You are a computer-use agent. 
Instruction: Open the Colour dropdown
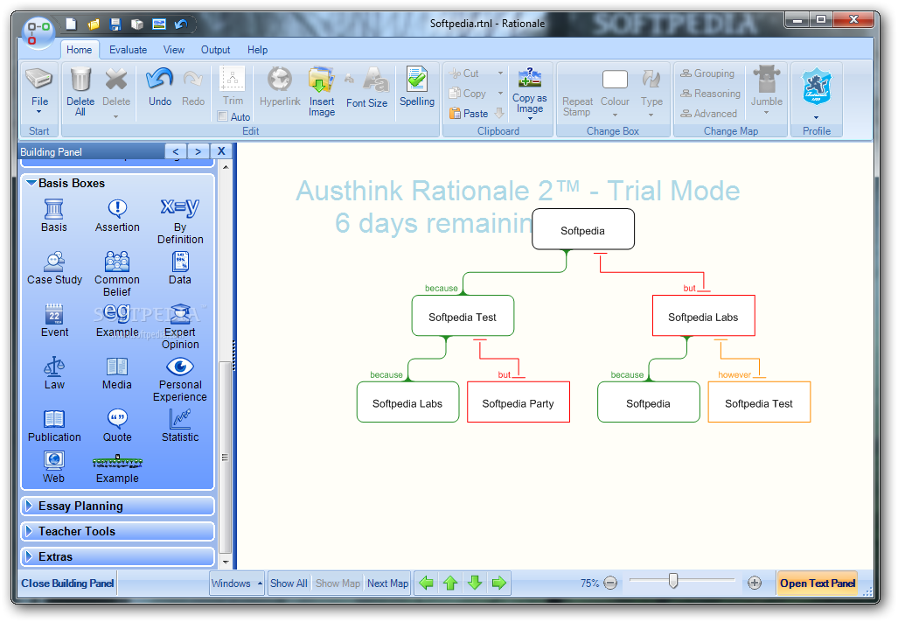(x=615, y=115)
